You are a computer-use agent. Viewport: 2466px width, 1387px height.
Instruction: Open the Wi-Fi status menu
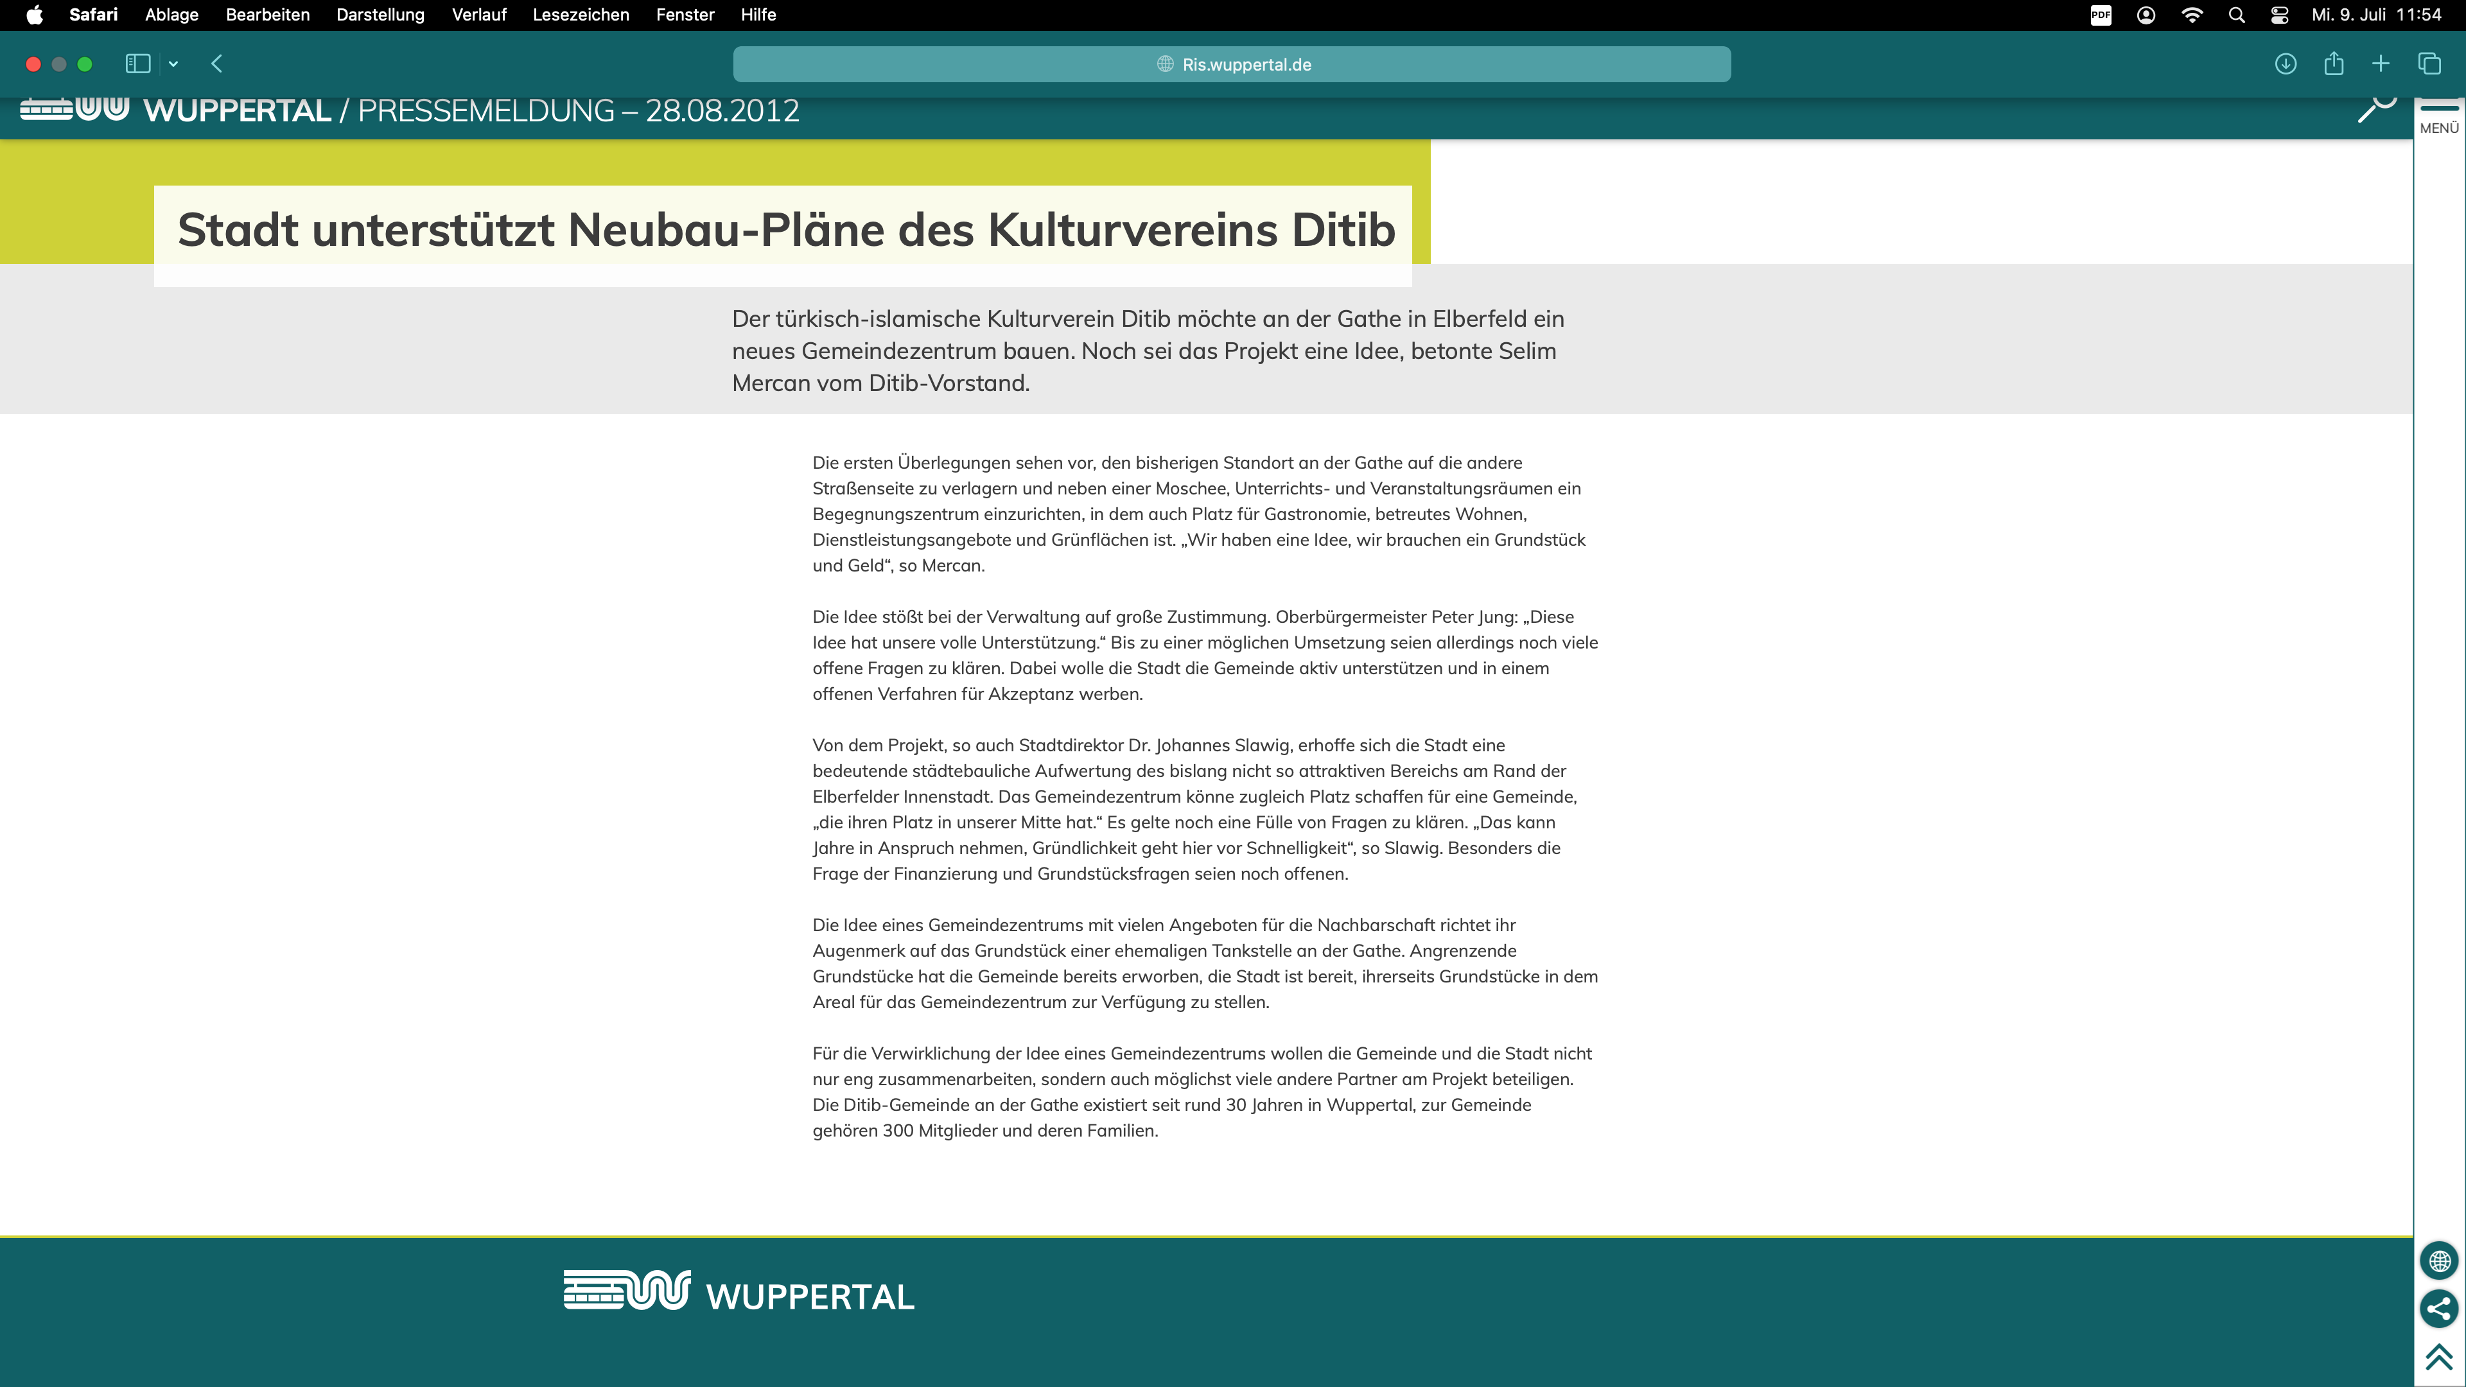[x=2191, y=14]
